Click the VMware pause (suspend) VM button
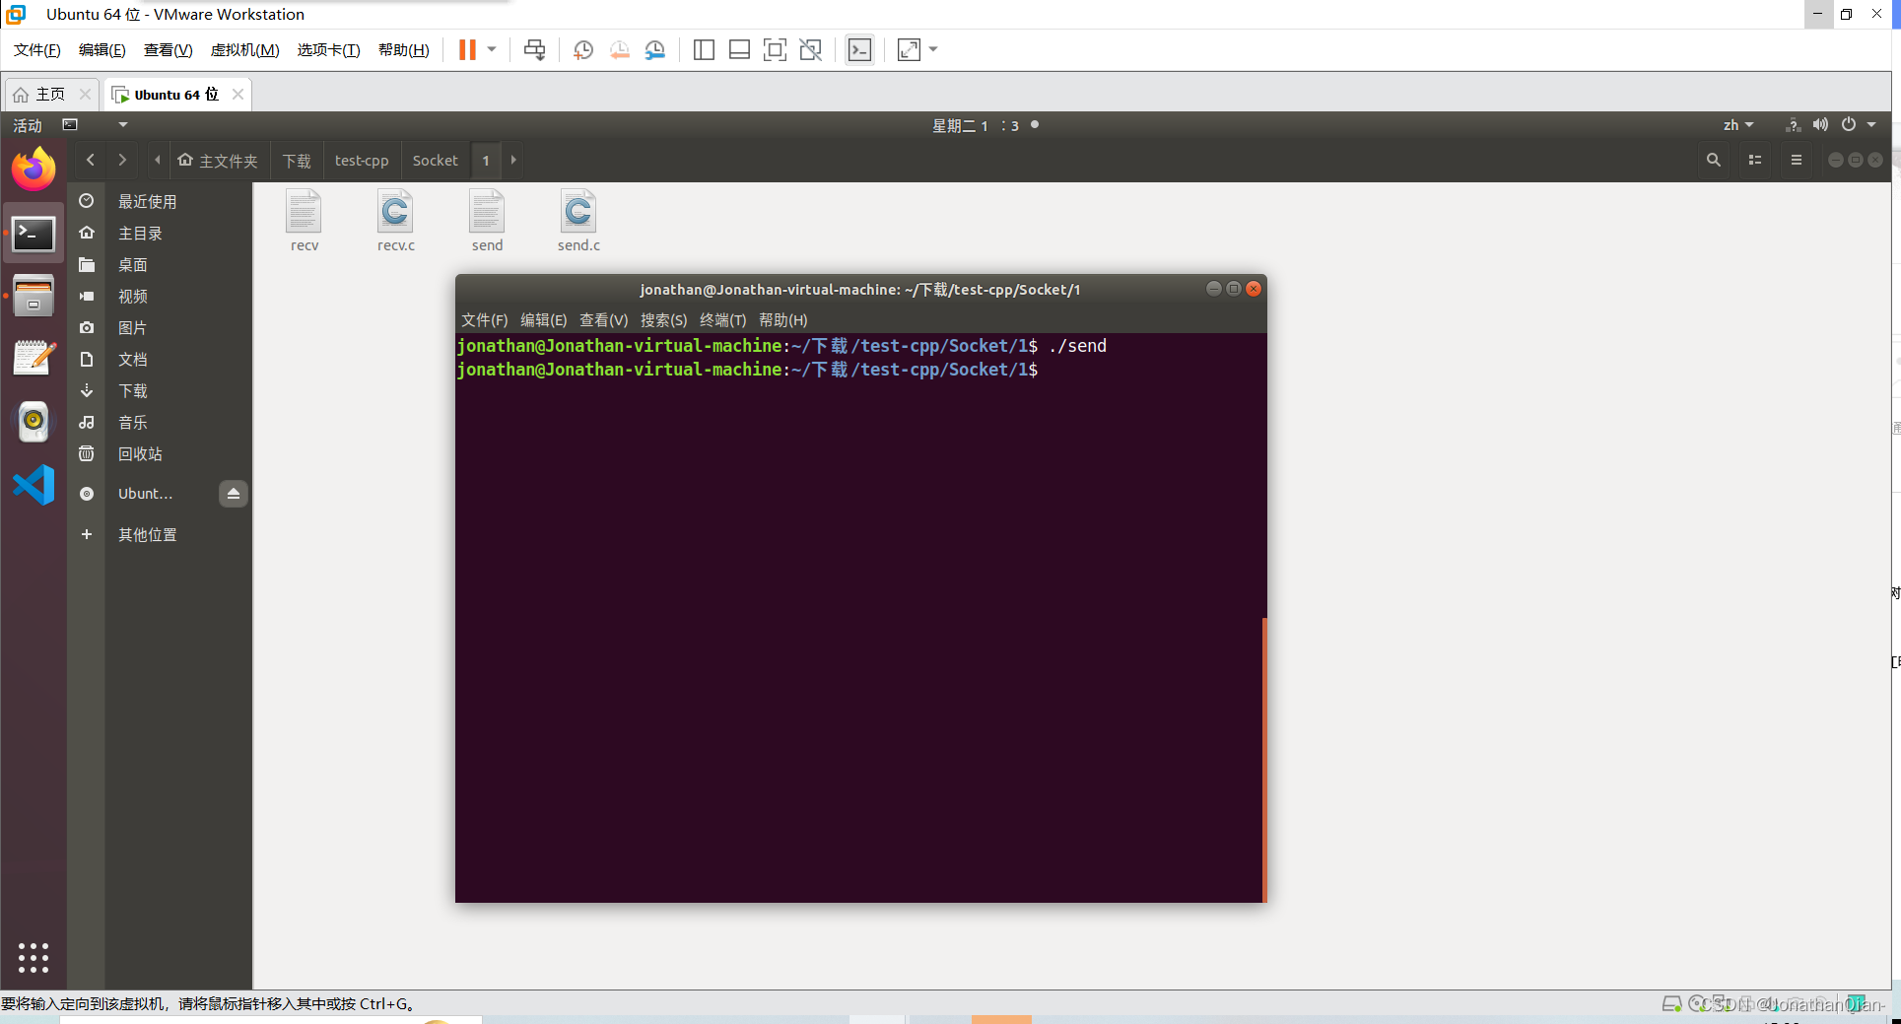 (x=467, y=50)
